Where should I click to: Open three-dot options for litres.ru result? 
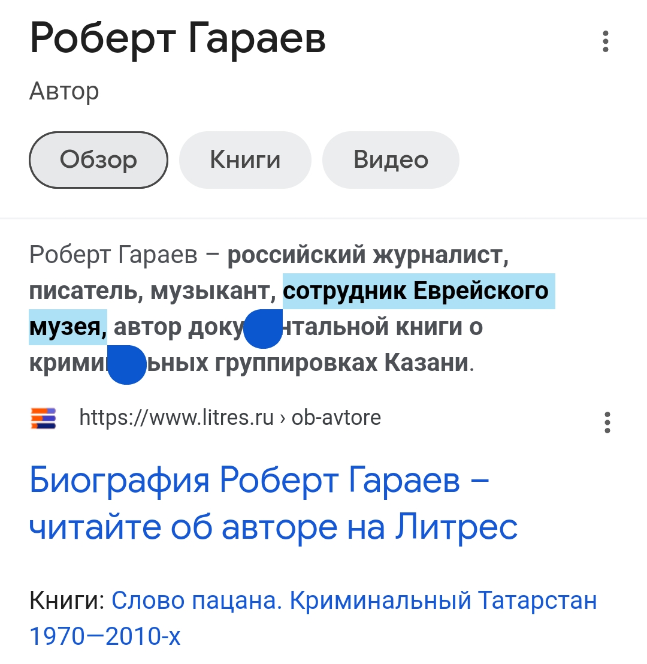click(x=607, y=422)
